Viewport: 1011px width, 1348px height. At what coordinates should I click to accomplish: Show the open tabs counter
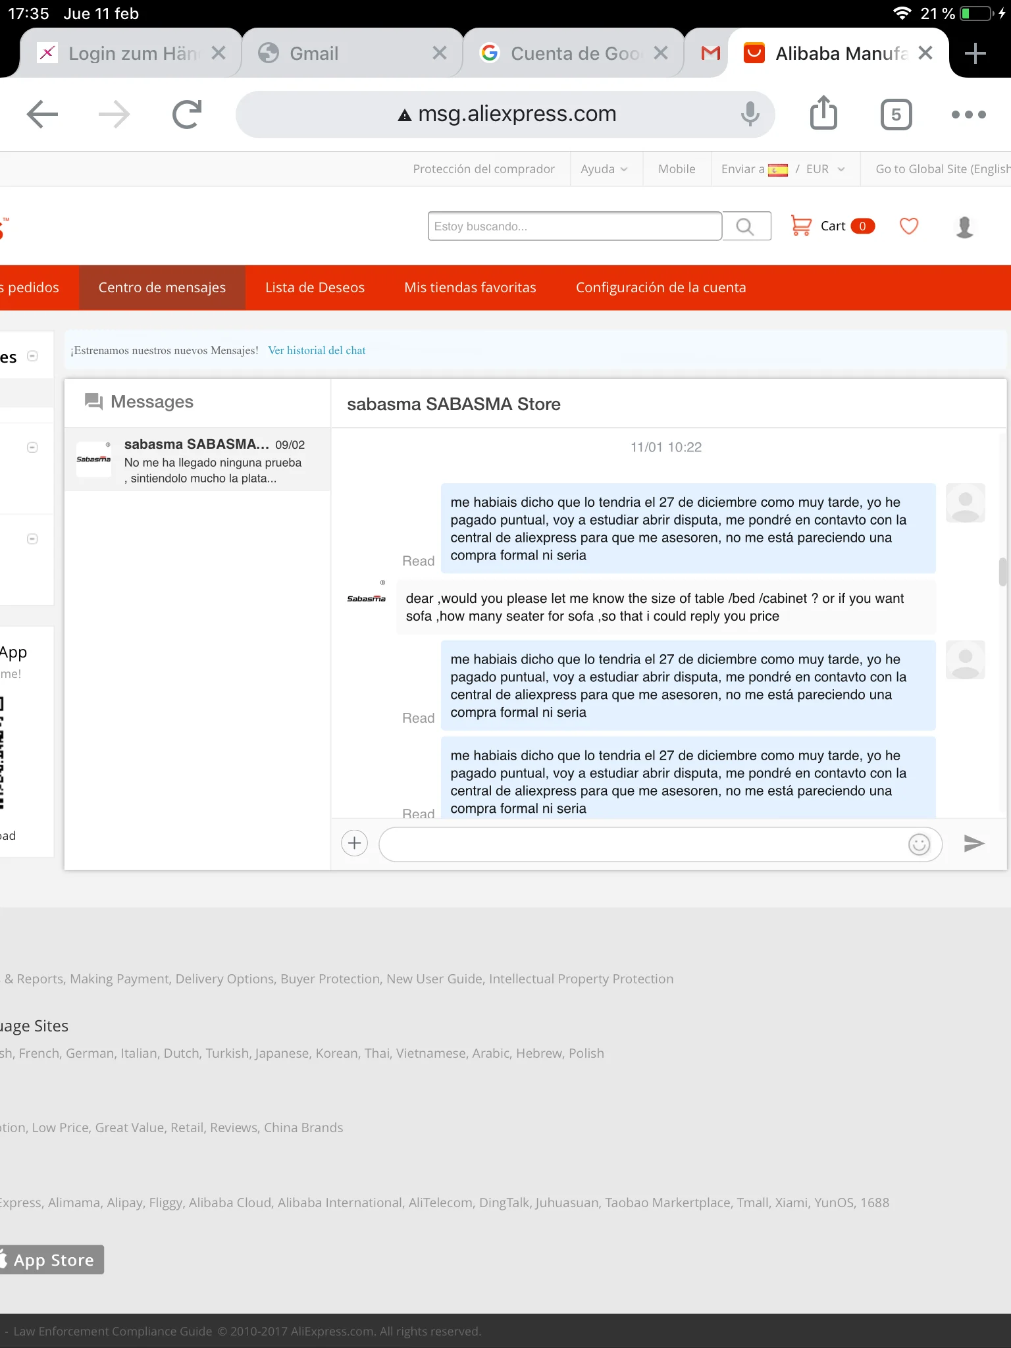point(896,115)
